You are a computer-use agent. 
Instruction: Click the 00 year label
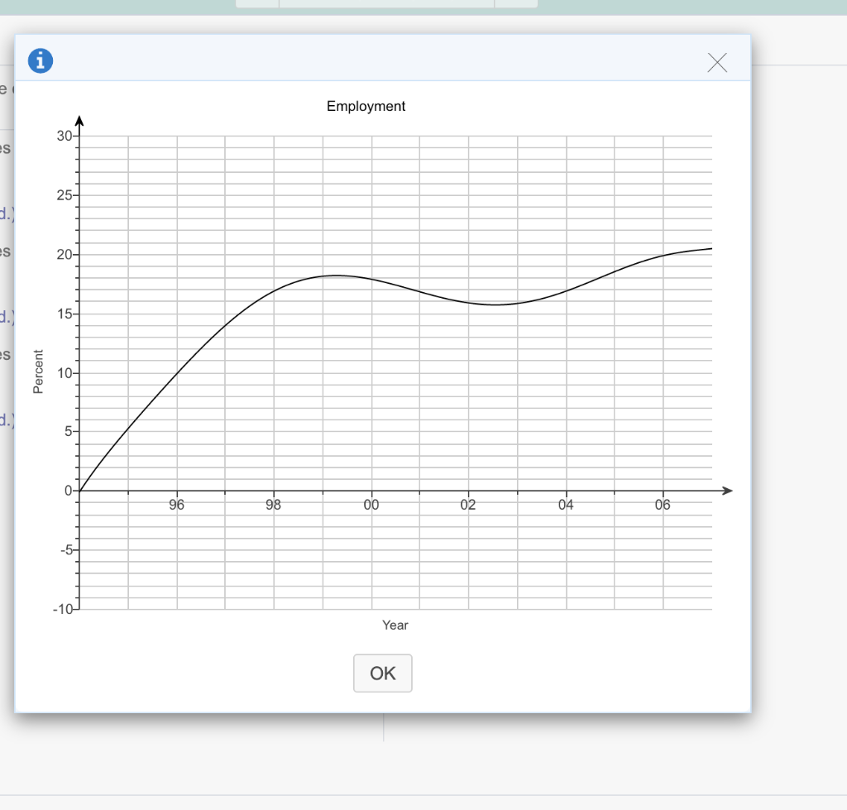[x=370, y=505]
